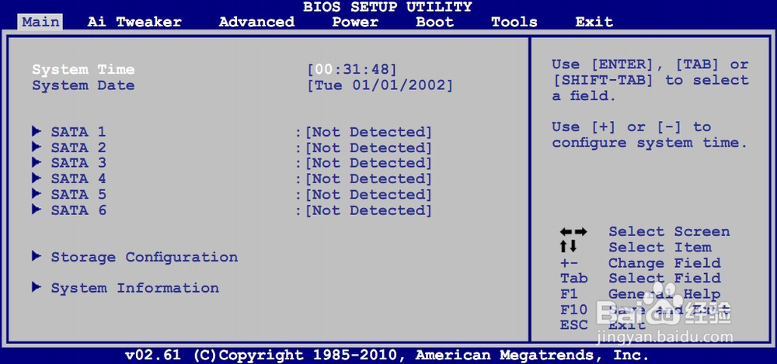Select the Boot tab

[434, 23]
